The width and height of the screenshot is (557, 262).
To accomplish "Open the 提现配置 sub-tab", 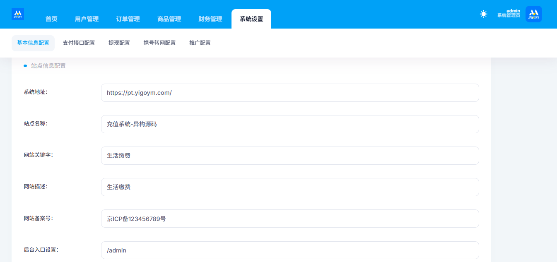I will tap(119, 43).
